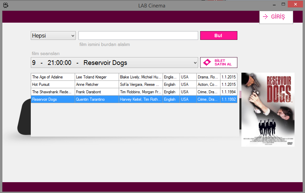Select the '1.1.1994' date cell
305x193 pixels.
[x=229, y=92]
